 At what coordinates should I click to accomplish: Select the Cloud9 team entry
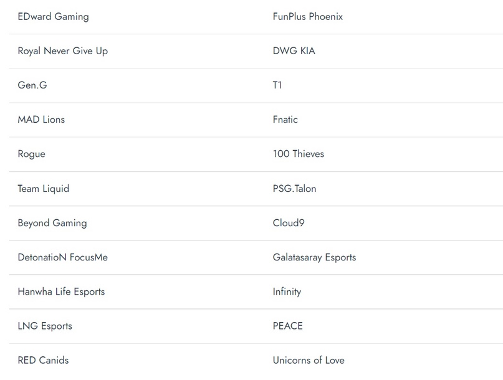(x=288, y=223)
